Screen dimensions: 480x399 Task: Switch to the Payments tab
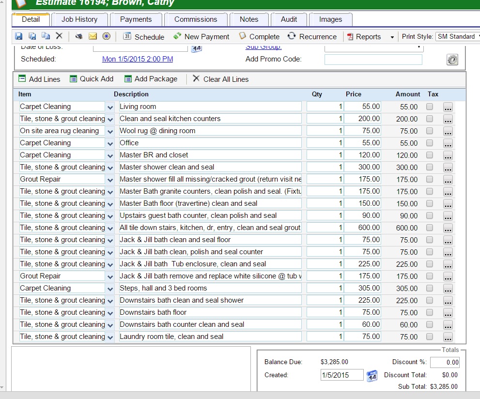(136, 19)
